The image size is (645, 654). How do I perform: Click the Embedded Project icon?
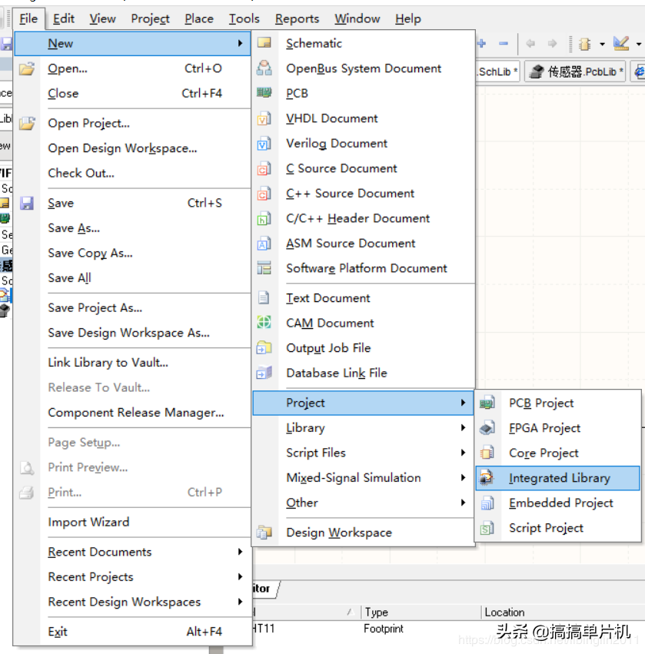487,503
